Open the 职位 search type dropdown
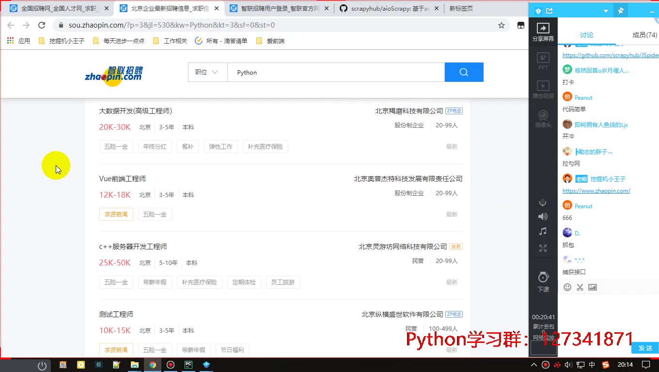The image size is (659, 372). click(207, 72)
